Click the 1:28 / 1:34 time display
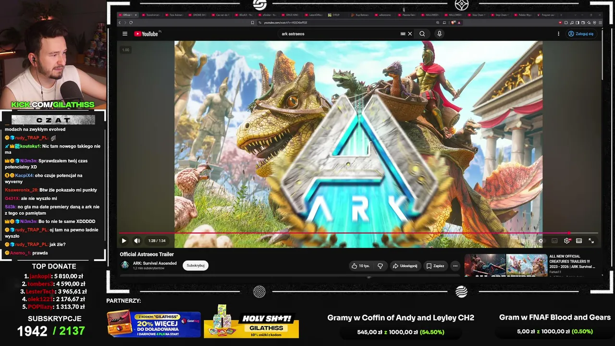Viewport: 615px width, 346px height. coord(157,241)
